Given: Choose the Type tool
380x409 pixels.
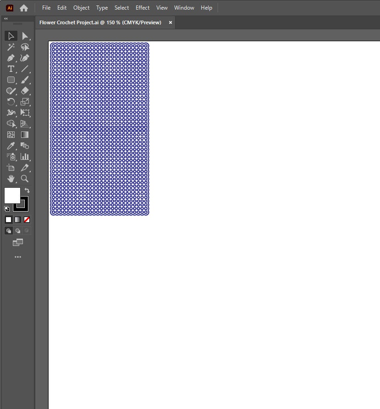Looking at the screenshot, I should point(11,69).
